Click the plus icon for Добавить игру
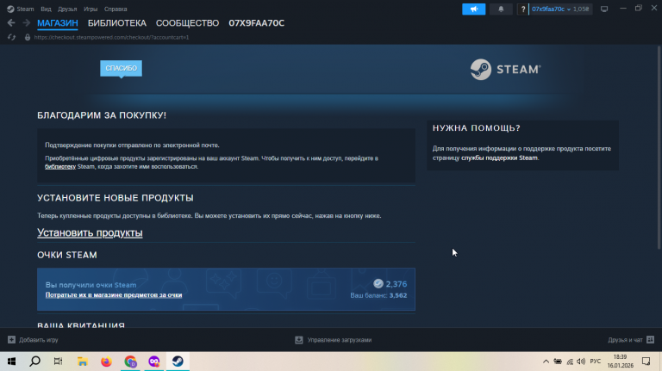Viewport: 662px width, 371px height. [x=11, y=340]
